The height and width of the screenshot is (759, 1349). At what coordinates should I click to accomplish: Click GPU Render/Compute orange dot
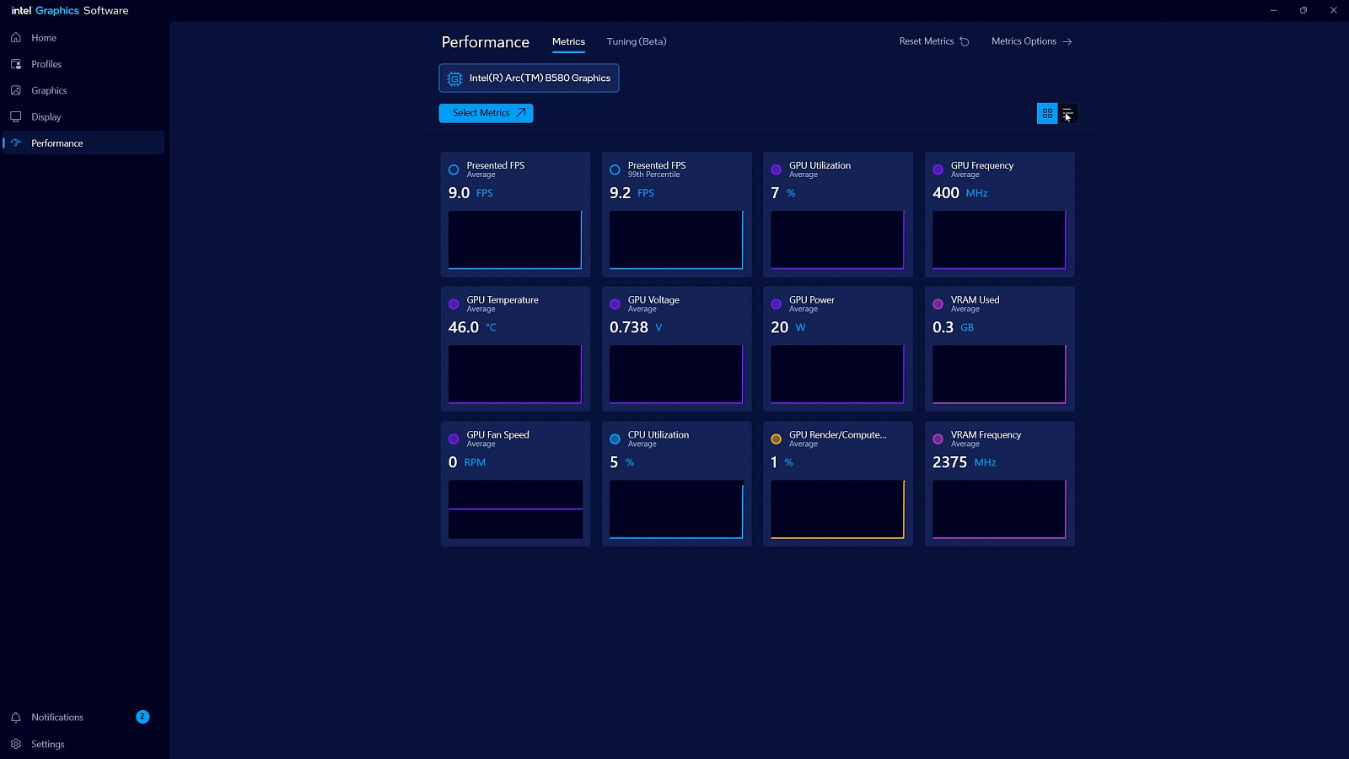[777, 439]
